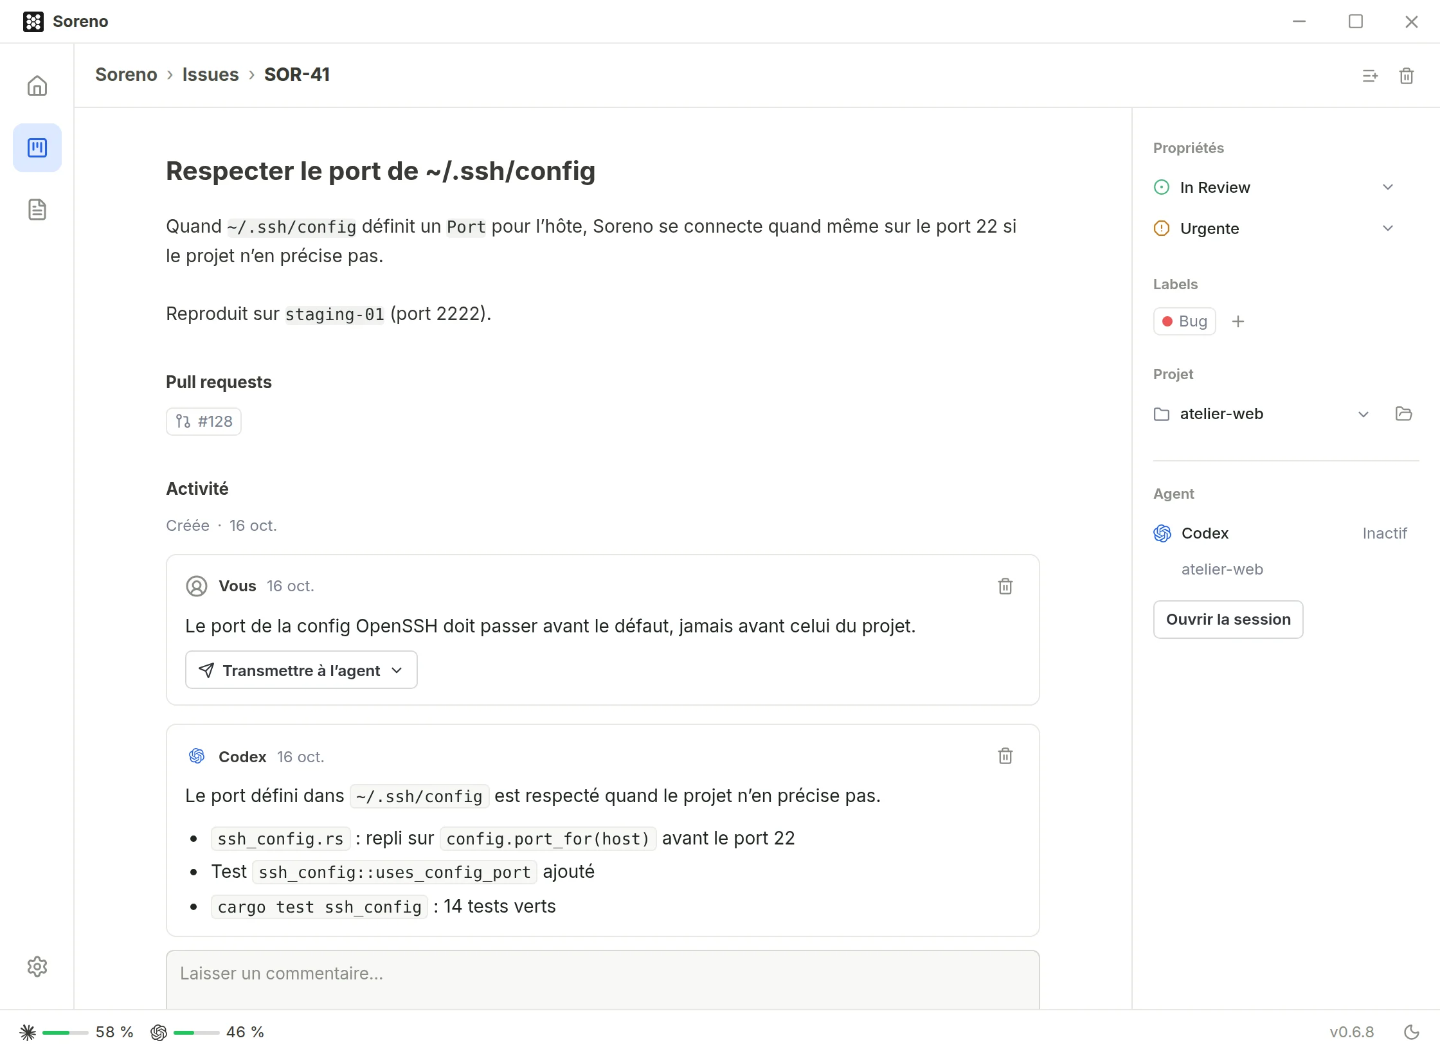Open the documents sidebar icon
1440x1054 pixels.
pyautogui.click(x=37, y=210)
